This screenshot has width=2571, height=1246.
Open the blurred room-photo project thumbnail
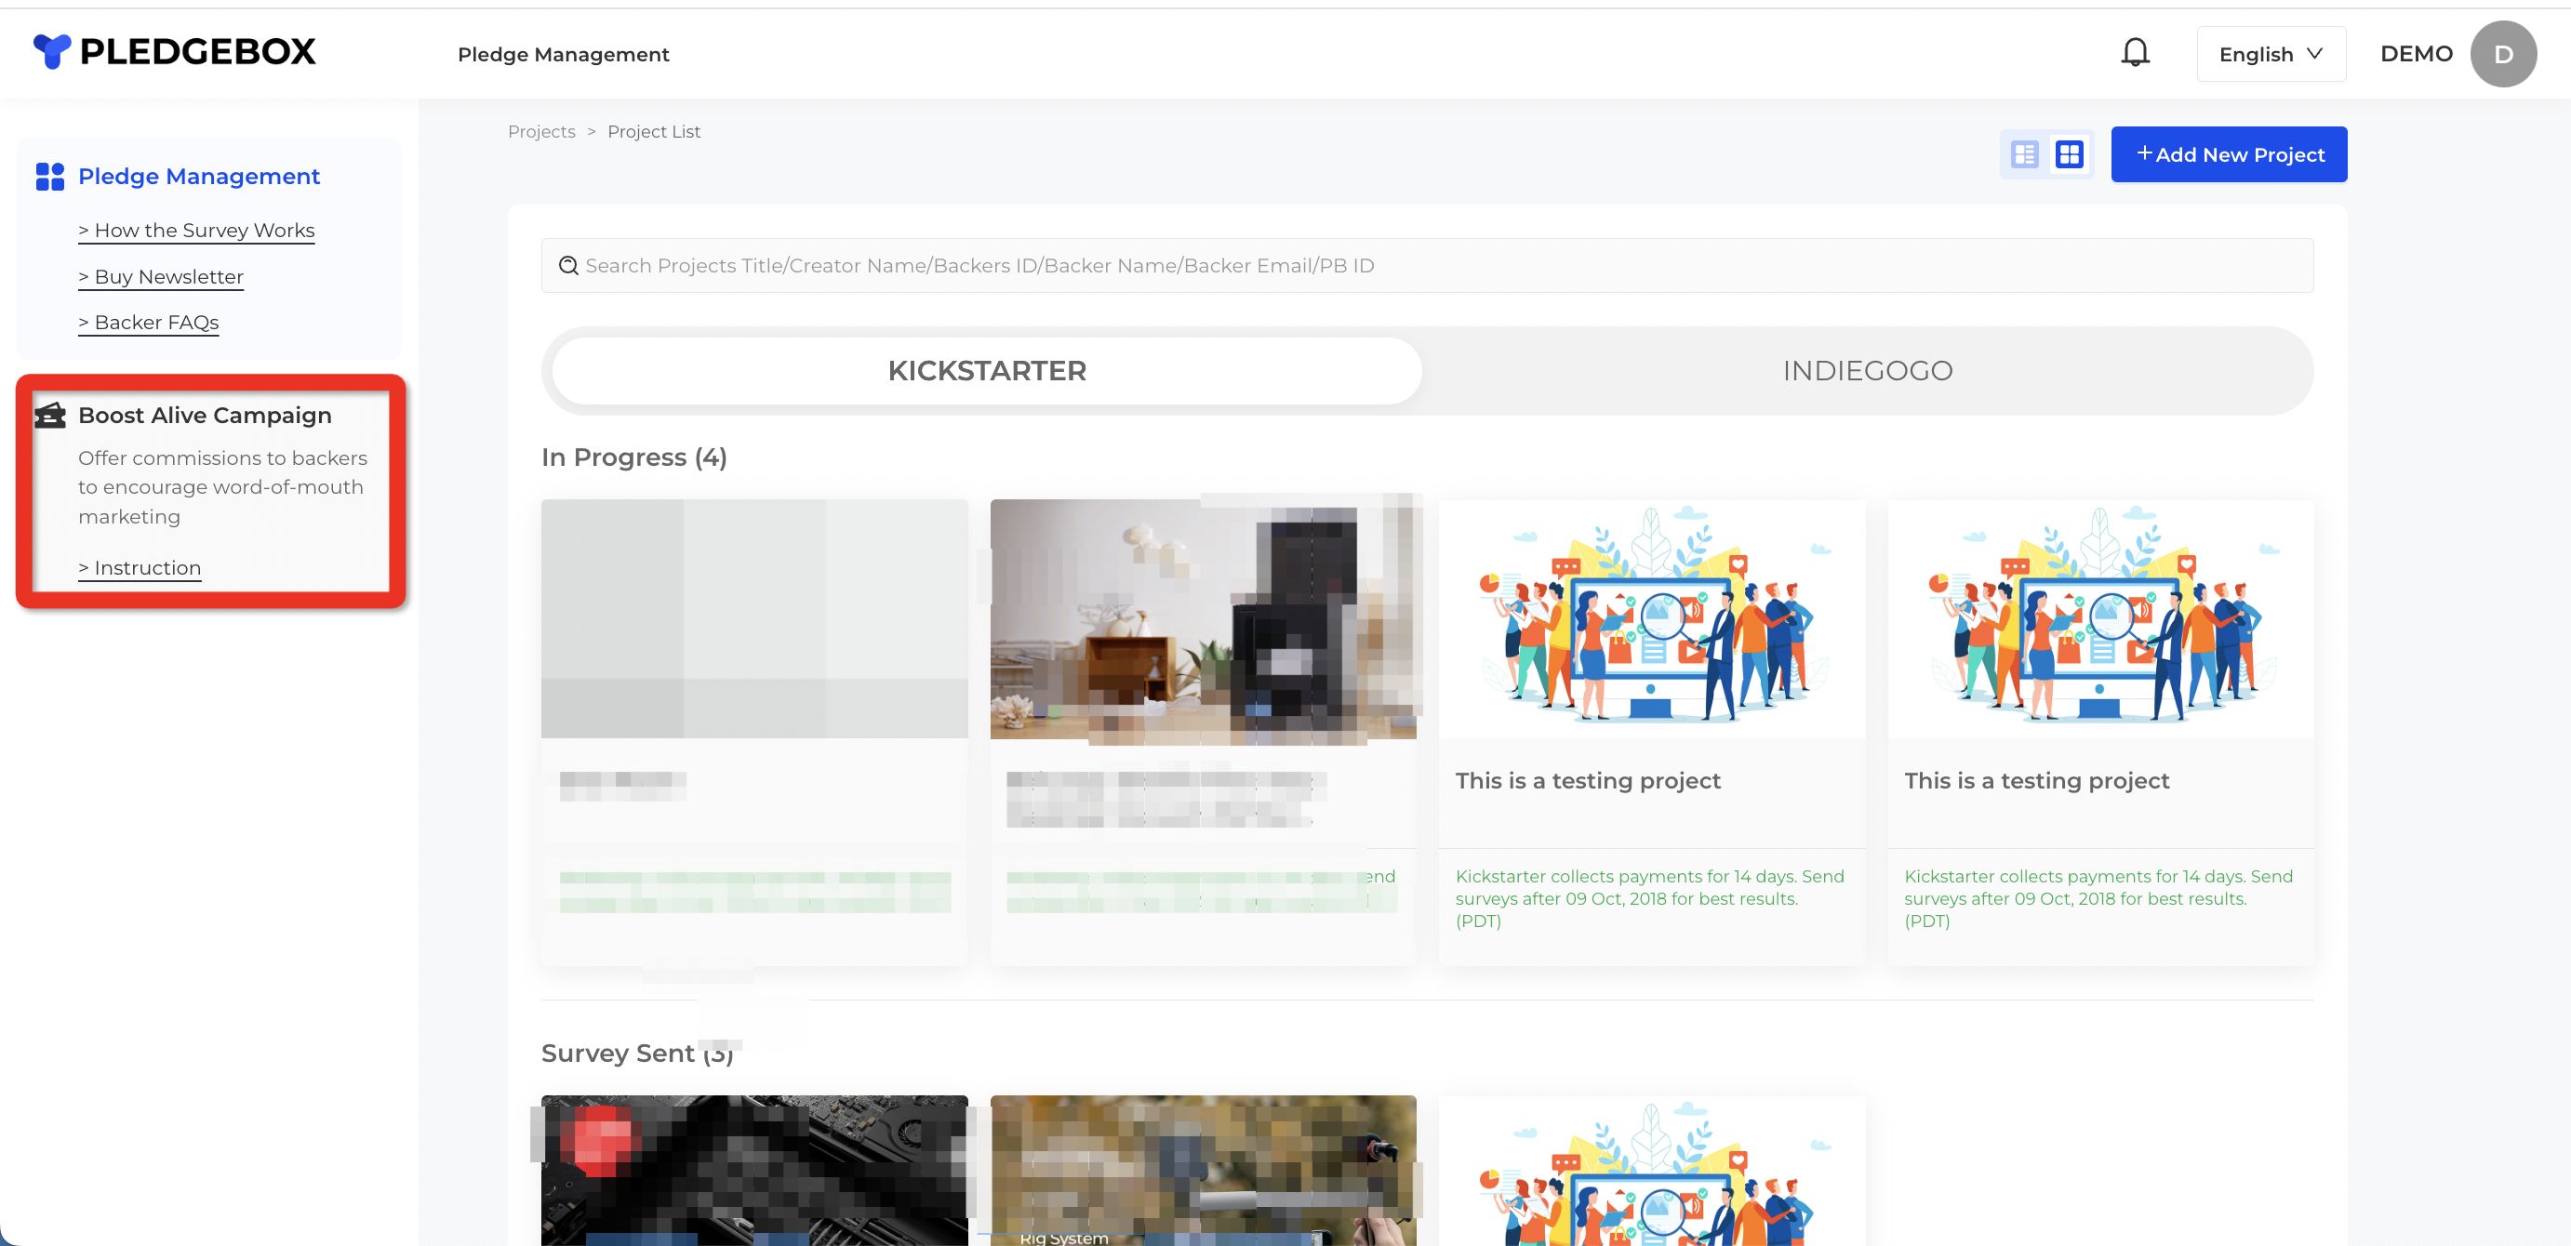(1203, 618)
